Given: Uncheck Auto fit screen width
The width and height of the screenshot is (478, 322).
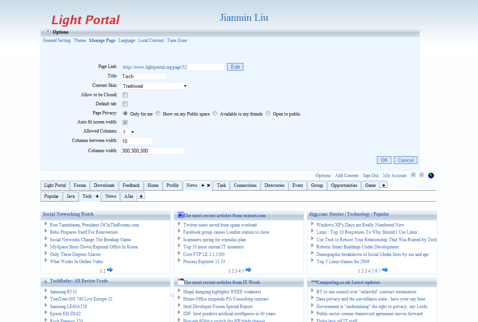Looking at the screenshot, I should pyautogui.click(x=125, y=123).
